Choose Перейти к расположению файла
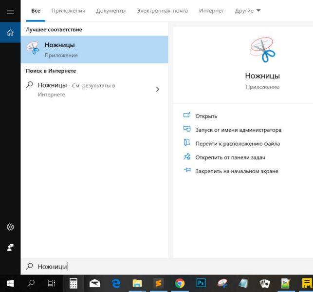Screen dimensions: 313x292 click(x=238, y=144)
